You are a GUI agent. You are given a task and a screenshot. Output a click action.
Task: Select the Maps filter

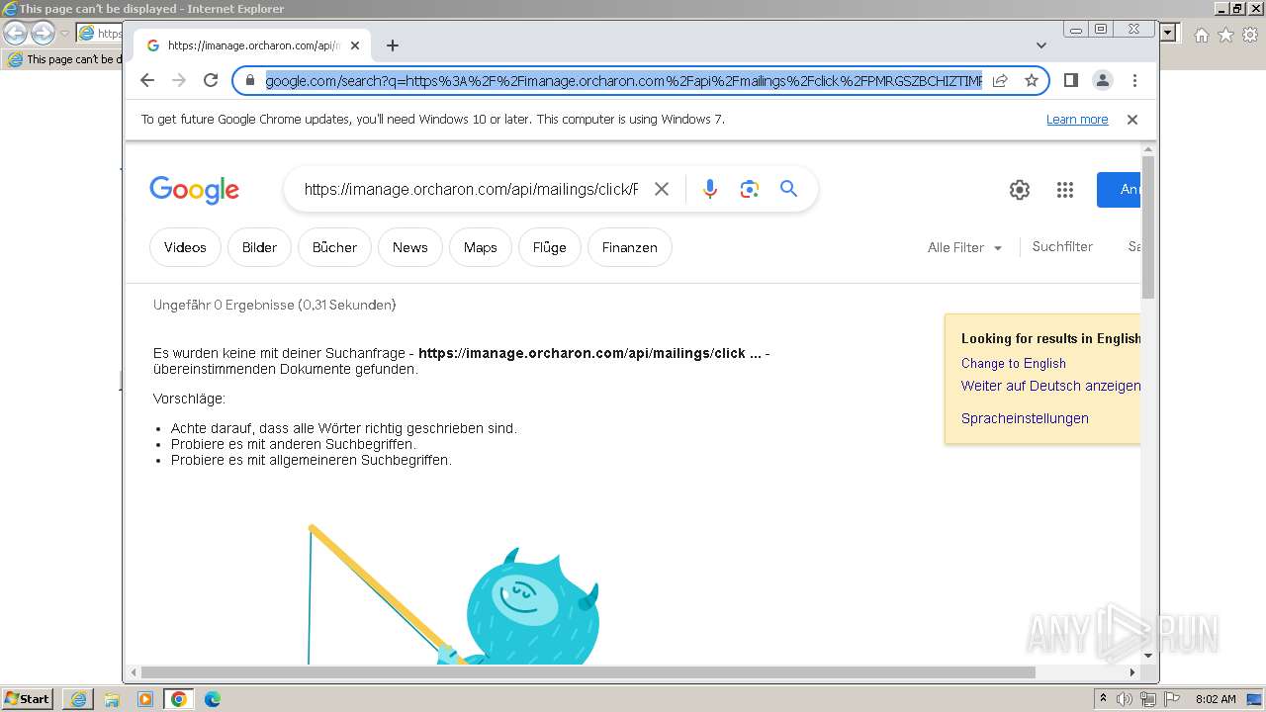point(480,247)
